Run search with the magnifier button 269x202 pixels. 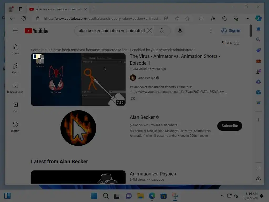[x=162, y=31]
